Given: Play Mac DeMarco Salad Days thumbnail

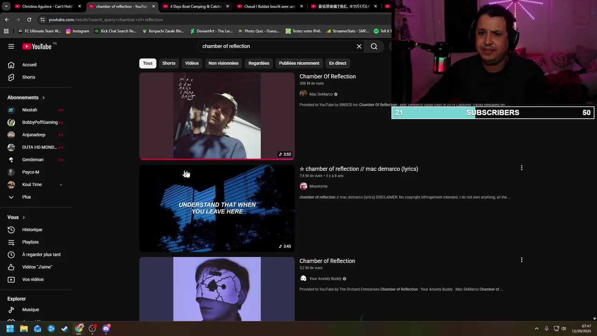Looking at the screenshot, I should point(217,116).
